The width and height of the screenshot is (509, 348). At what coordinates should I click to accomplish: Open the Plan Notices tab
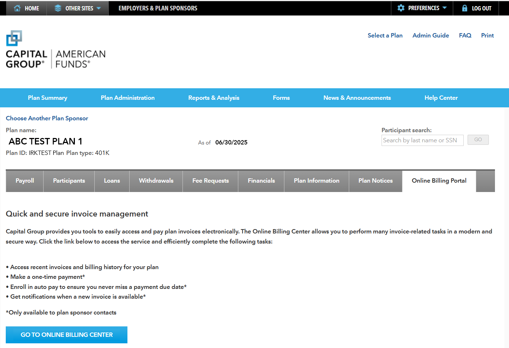375,181
